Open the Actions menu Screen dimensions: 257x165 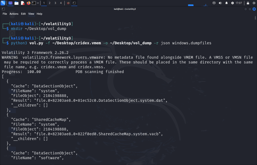(14, 14)
